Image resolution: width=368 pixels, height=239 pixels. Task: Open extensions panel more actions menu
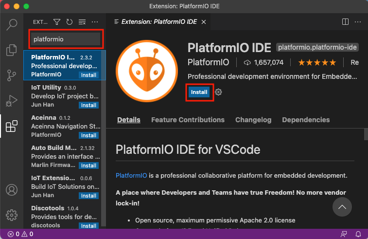click(95, 22)
